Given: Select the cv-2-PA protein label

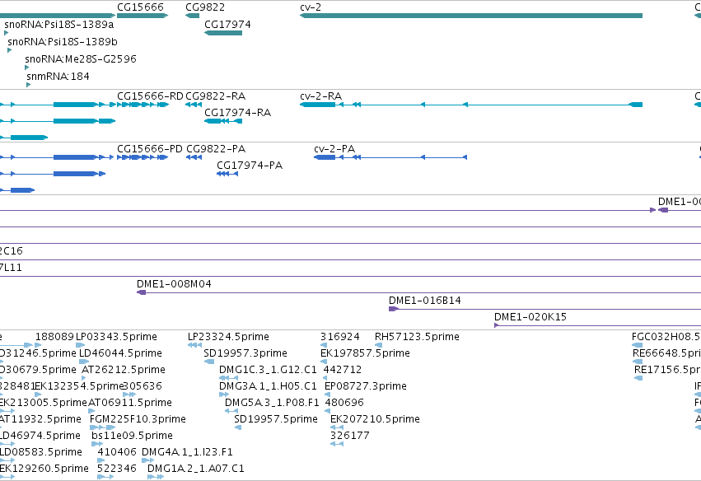Looking at the screenshot, I should pos(334,149).
